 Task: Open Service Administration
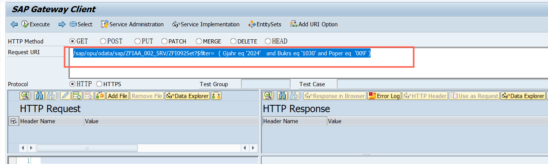click(x=132, y=24)
